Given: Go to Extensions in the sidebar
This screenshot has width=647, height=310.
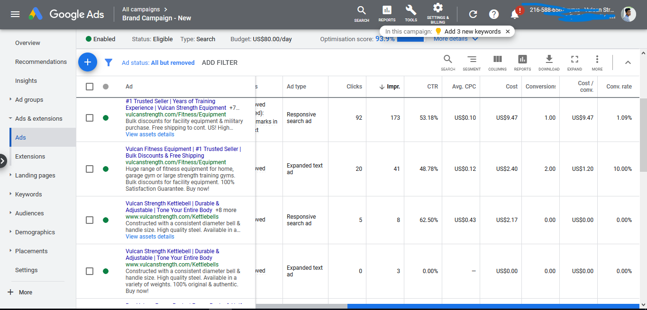Looking at the screenshot, I should pyautogui.click(x=30, y=157).
